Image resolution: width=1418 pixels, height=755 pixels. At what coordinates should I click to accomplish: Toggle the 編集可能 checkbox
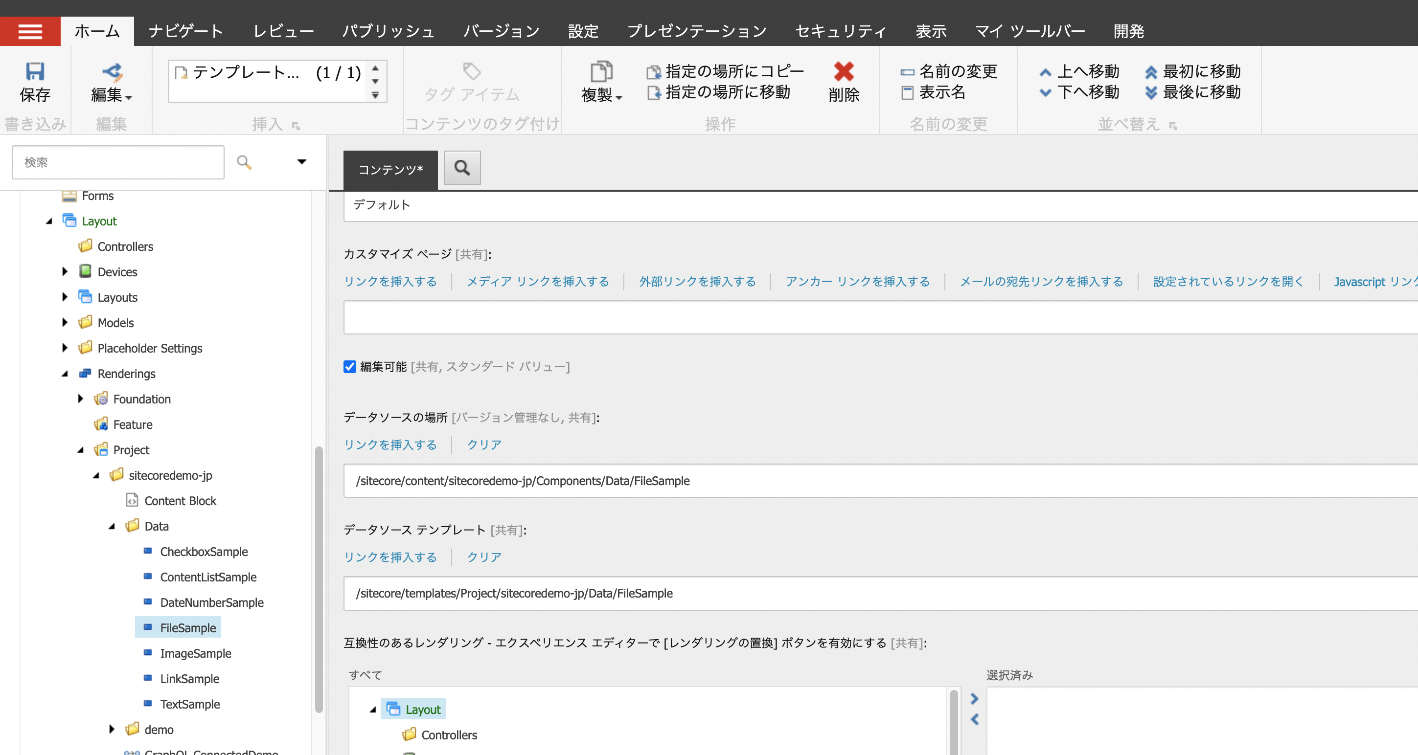(x=349, y=366)
